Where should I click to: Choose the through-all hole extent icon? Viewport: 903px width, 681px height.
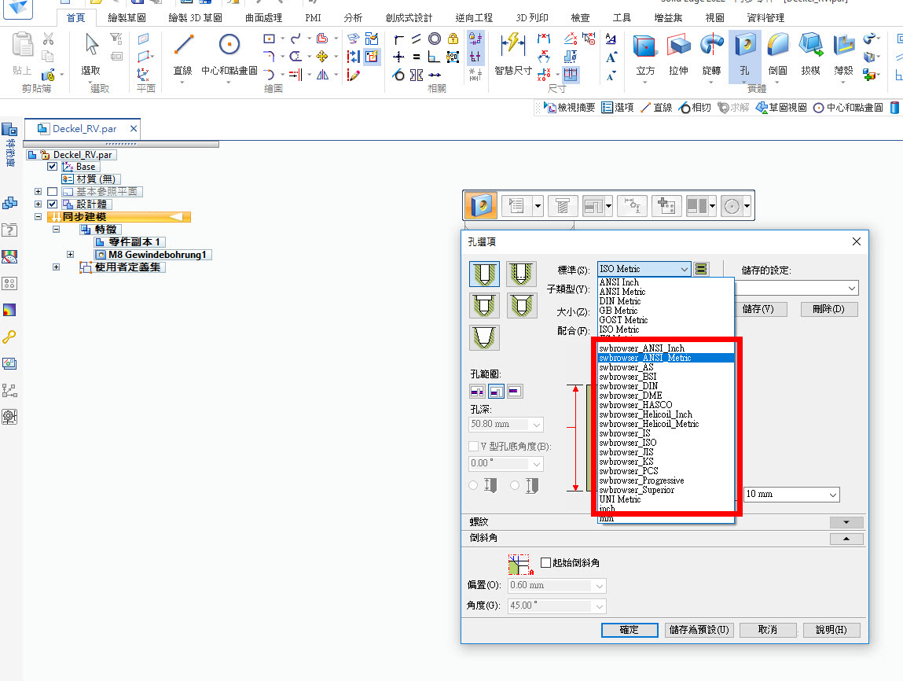477,392
